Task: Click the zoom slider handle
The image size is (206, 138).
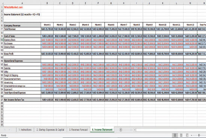Action: coord(199,135)
